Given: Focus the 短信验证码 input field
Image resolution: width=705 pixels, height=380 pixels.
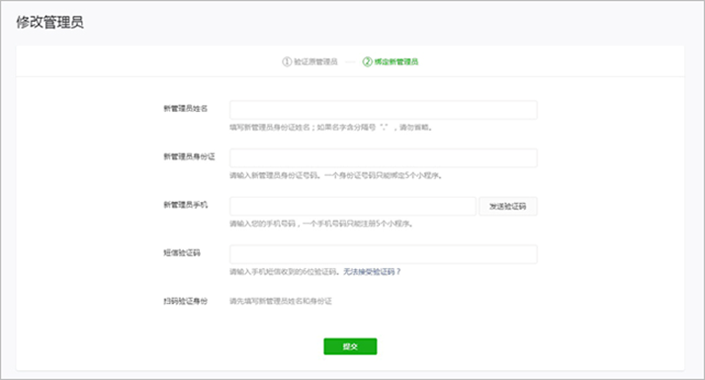Looking at the screenshot, I should tap(383, 254).
